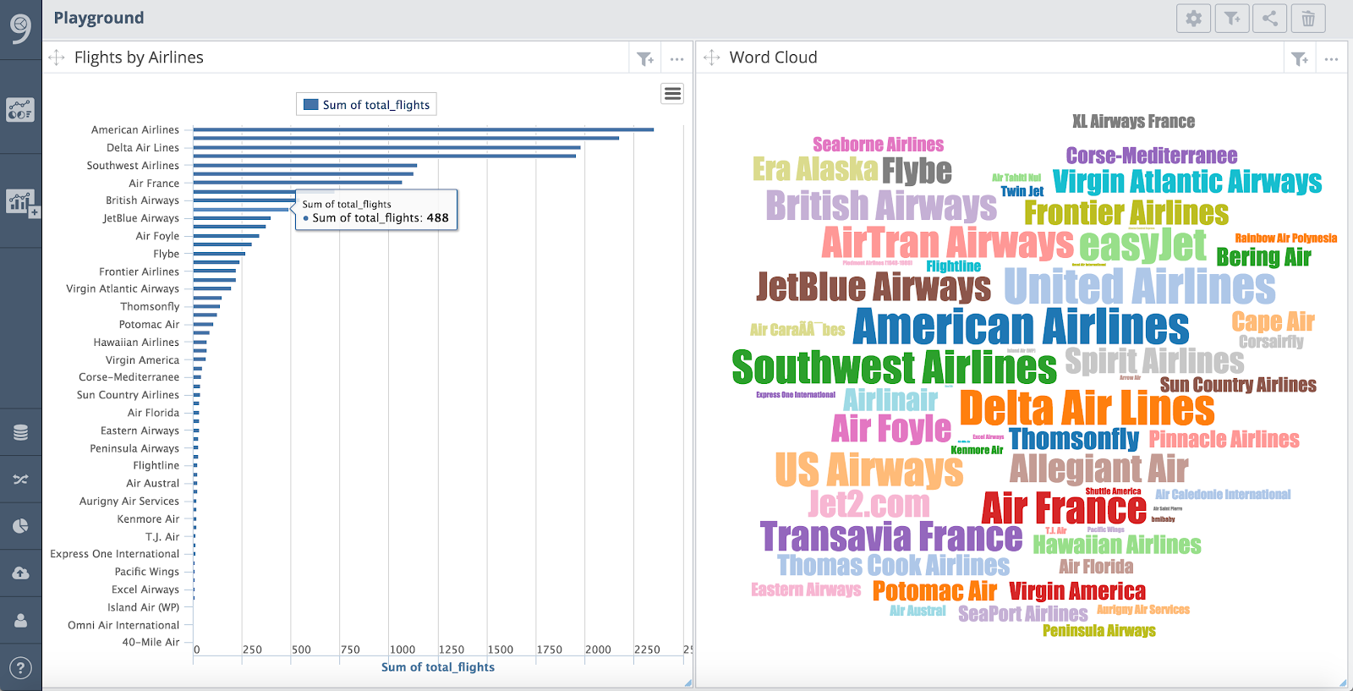Viewport: 1353px width, 691px height.
Task: Select Transavia France in the word cloud
Action: [x=891, y=536]
